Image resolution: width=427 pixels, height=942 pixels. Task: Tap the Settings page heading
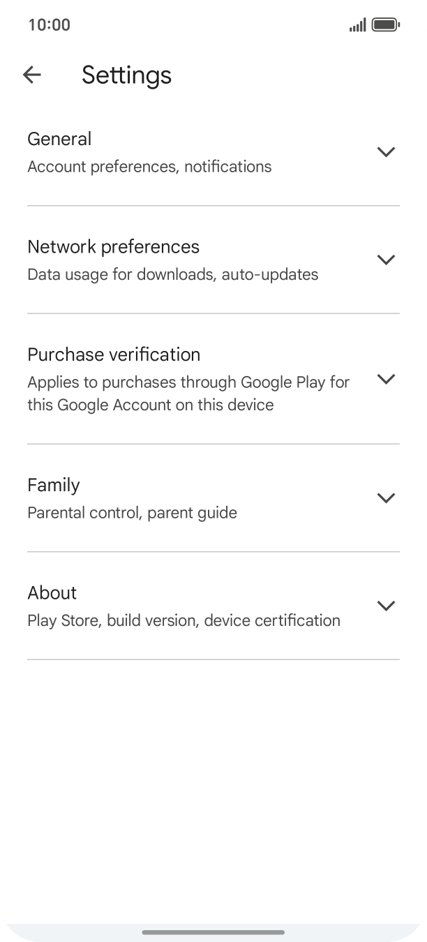coord(126,75)
